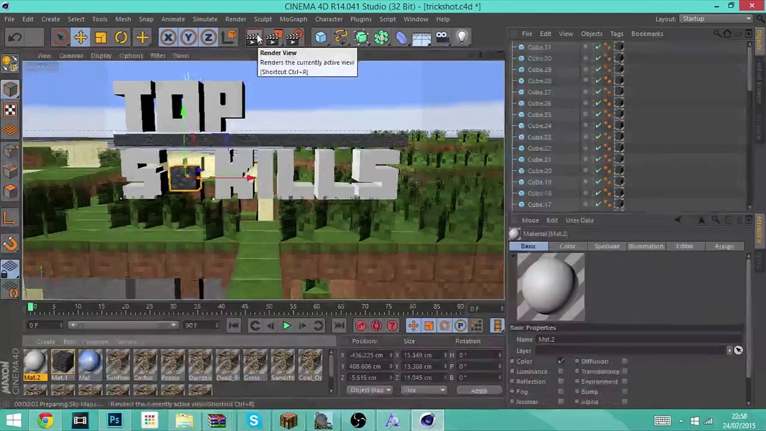Click the Apply button in coordinates
Image resolution: width=766 pixels, height=431 pixels.
pyautogui.click(x=479, y=390)
